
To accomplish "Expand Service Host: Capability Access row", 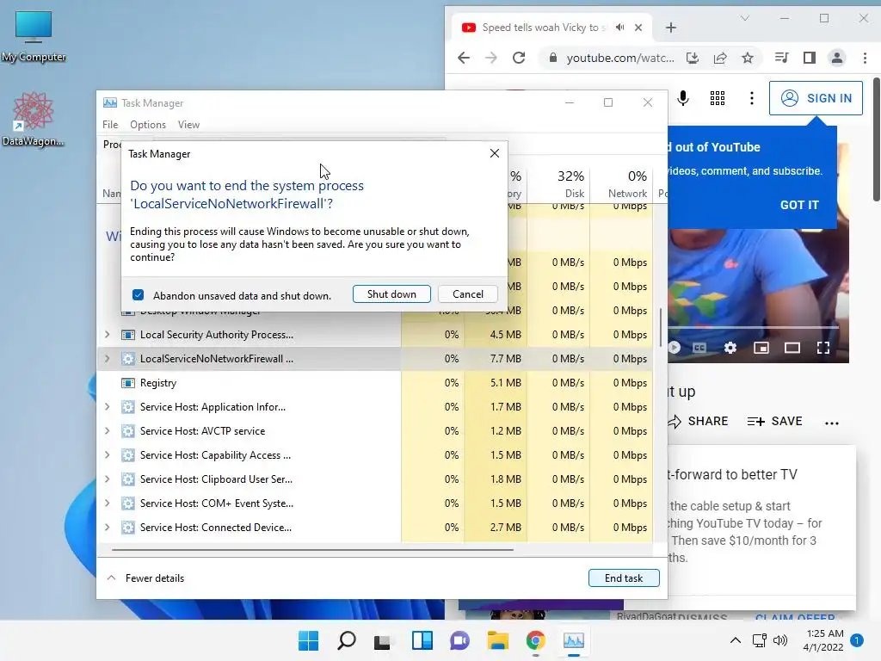I will [108, 455].
